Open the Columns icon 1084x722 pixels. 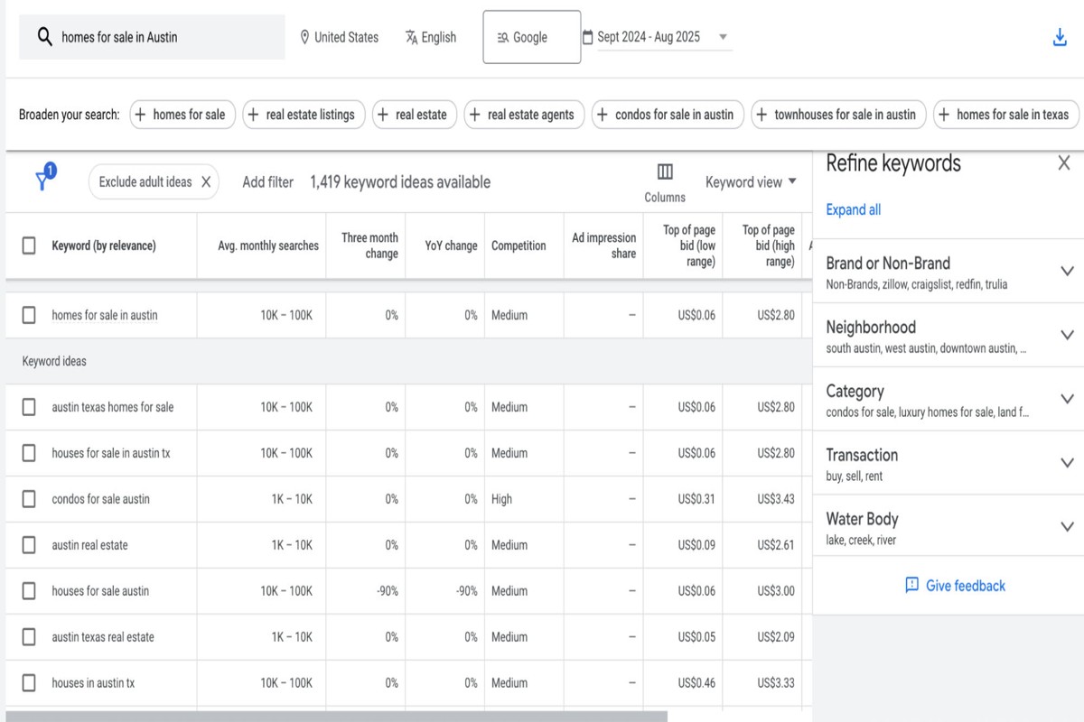(665, 171)
